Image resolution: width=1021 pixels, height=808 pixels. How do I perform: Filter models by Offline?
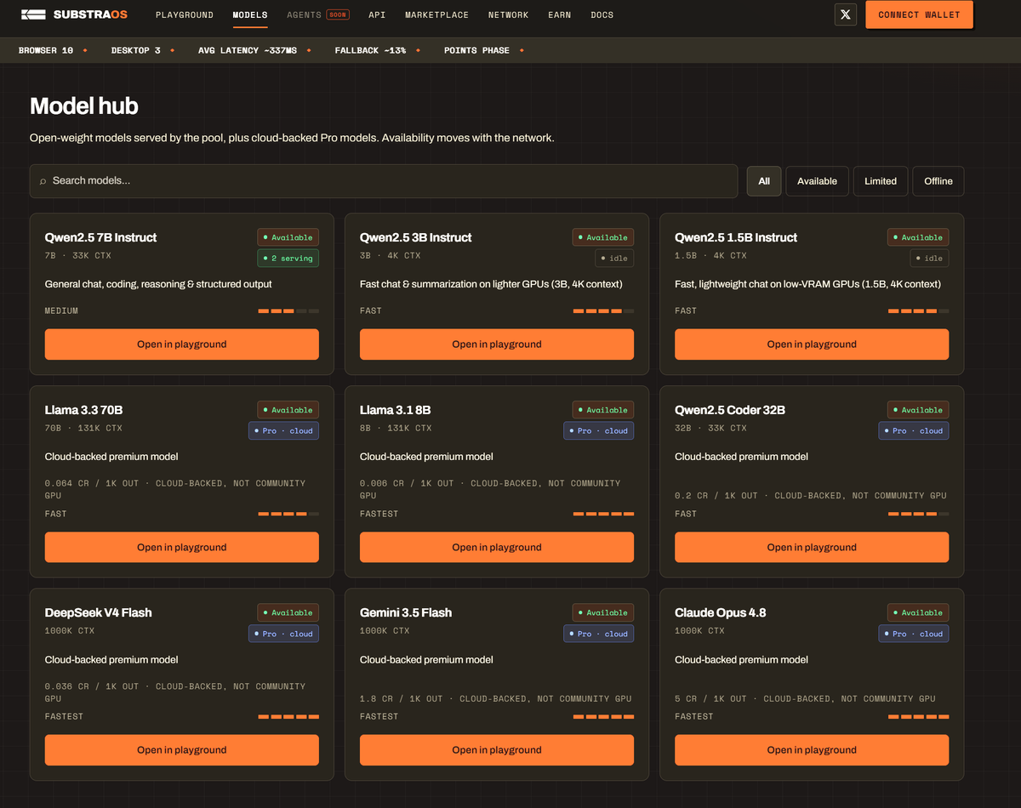(938, 181)
